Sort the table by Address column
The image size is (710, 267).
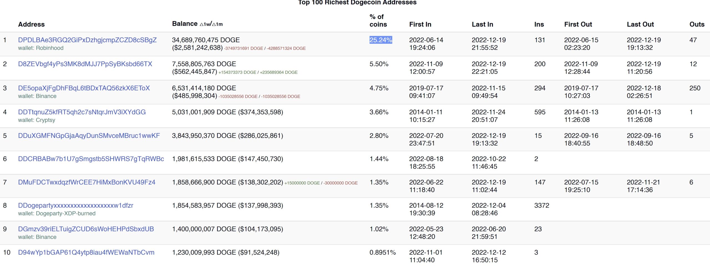pyautogui.click(x=31, y=24)
